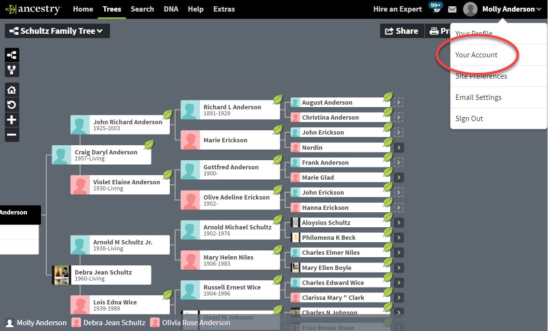The width and height of the screenshot is (548, 331).
Task: Expand ancestors of Aloysius Schultz
Action: point(398,222)
